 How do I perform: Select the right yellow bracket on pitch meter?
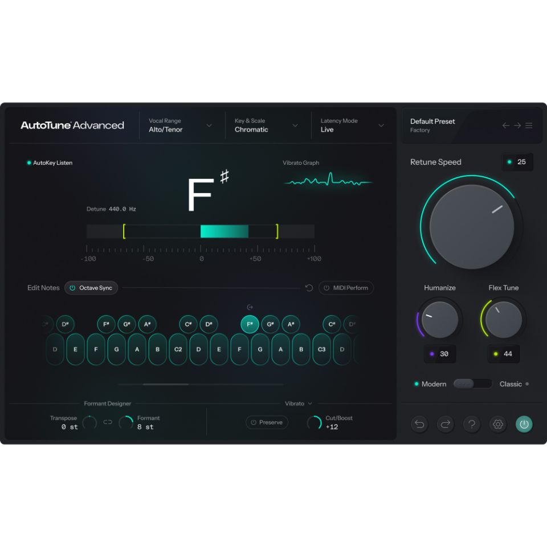pyautogui.click(x=277, y=231)
